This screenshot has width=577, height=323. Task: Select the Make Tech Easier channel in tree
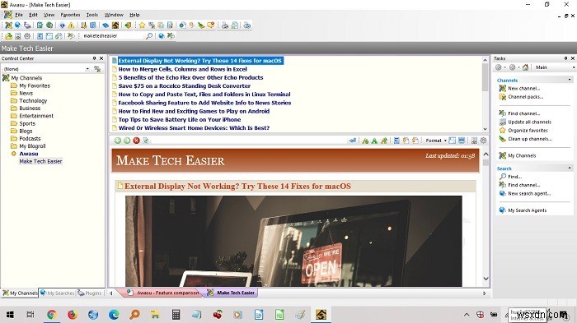pos(40,161)
